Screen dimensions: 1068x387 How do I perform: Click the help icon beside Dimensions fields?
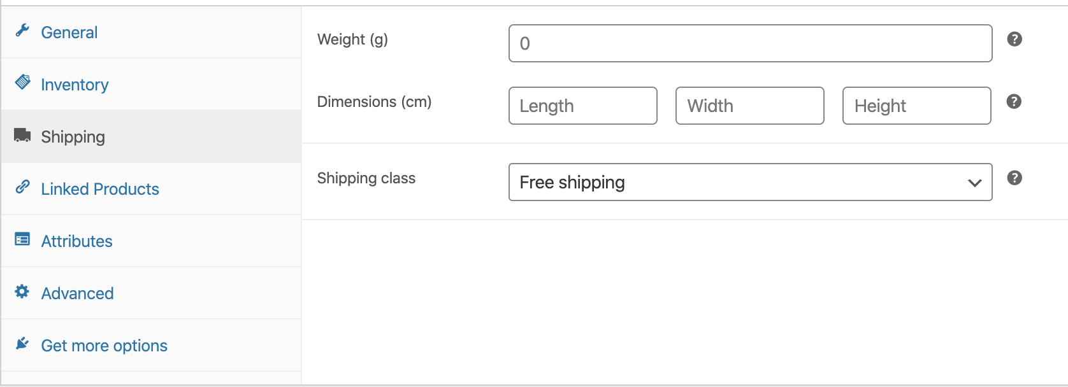point(1014,102)
